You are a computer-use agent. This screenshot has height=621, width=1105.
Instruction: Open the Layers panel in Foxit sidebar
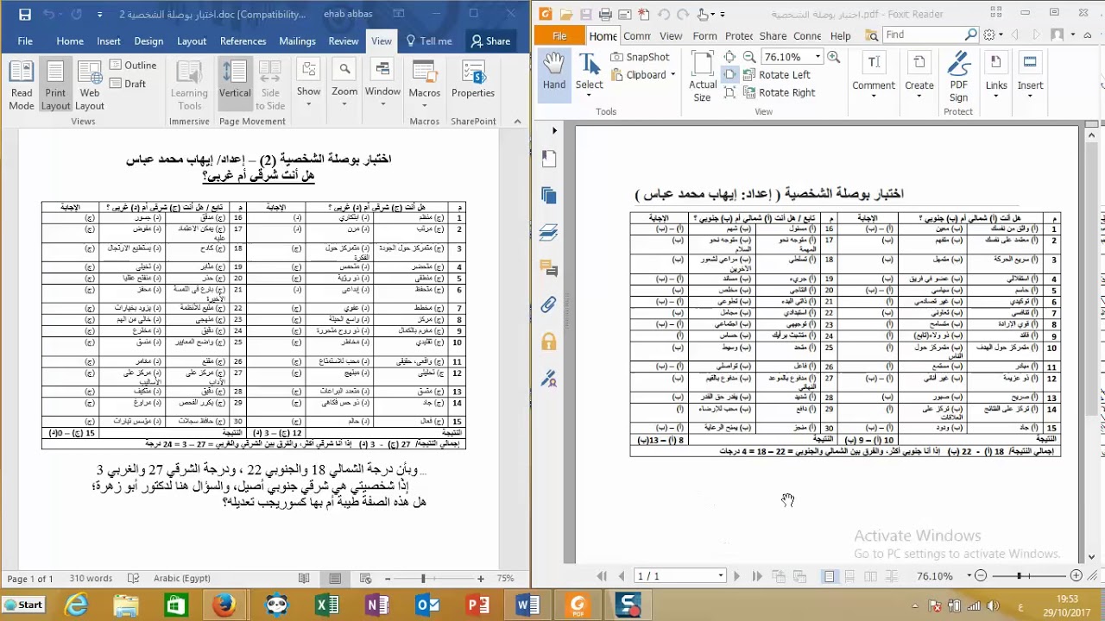tap(549, 232)
